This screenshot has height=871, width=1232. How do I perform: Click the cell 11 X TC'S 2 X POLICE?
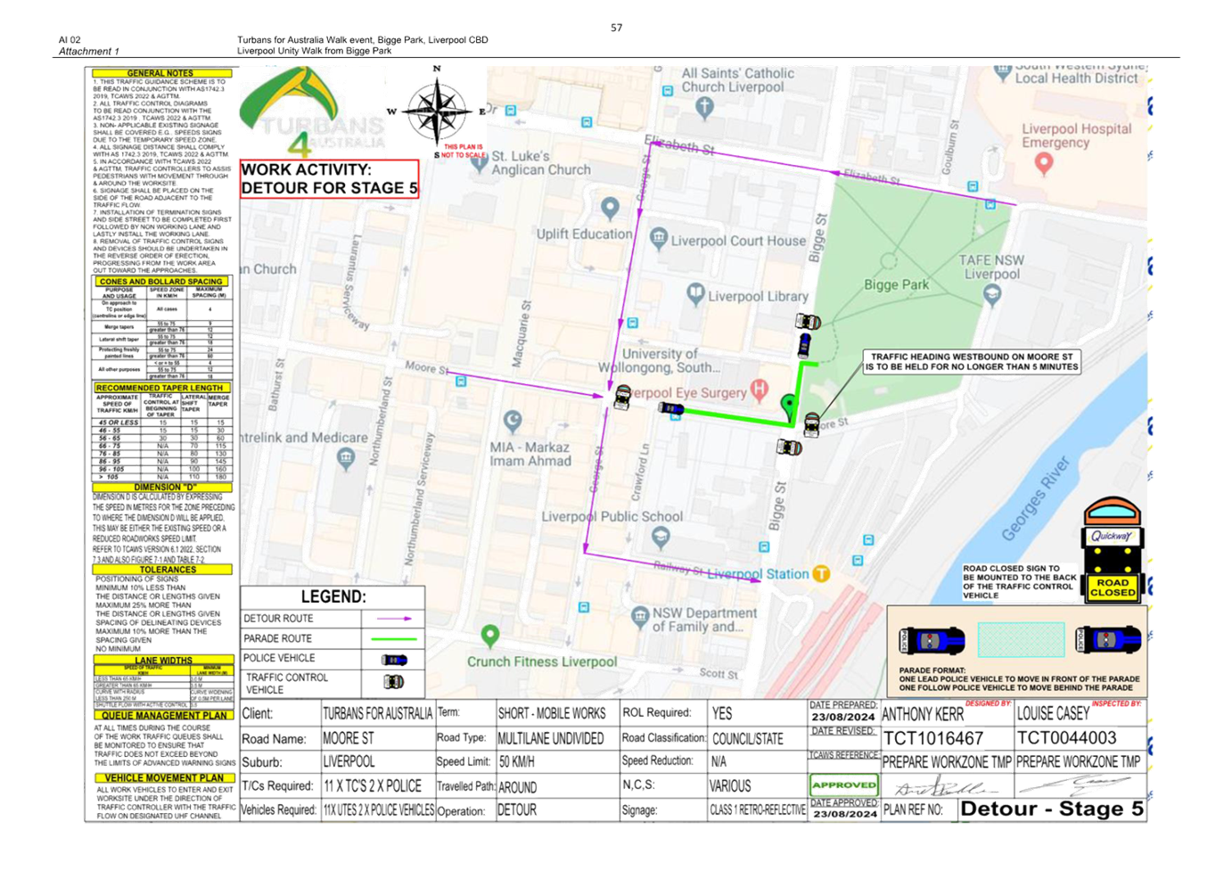[377, 786]
